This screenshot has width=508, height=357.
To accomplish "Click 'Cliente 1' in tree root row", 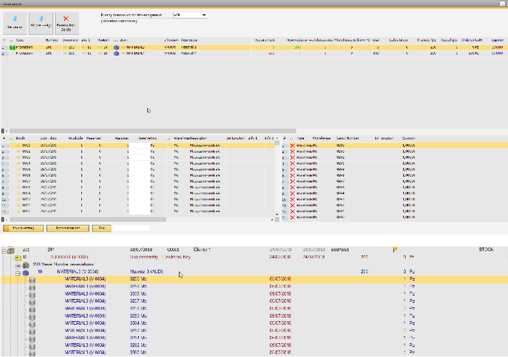I will [202, 250].
